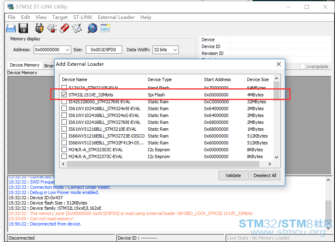The image size is (335, 242).
Task: Click the loader list horizontal scrollbar thumb
Action: point(163,164)
